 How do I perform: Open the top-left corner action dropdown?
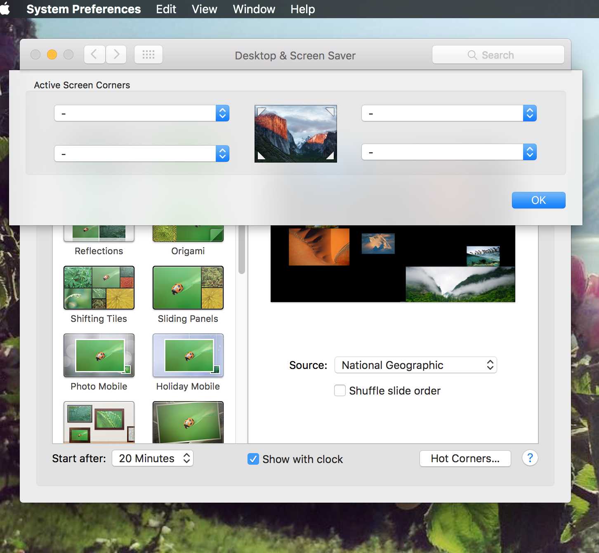pyautogui.click(x=141, y=113)
